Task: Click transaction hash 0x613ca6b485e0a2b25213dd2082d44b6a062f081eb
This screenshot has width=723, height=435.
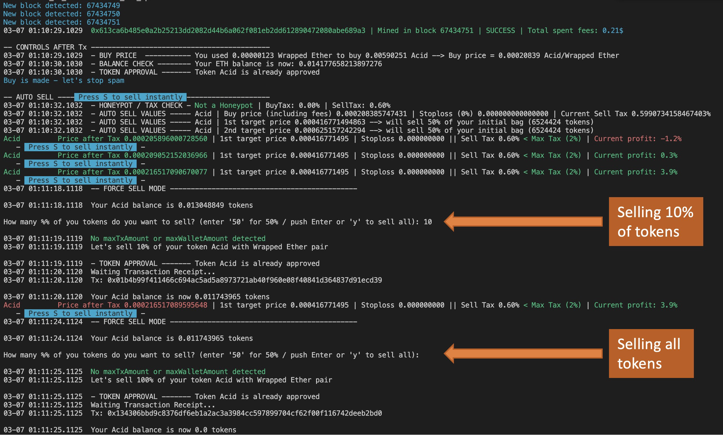Action: click(x=226, y=30)
